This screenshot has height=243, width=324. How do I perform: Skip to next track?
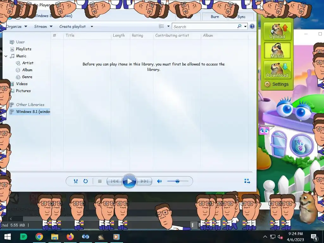coord(144,181)
